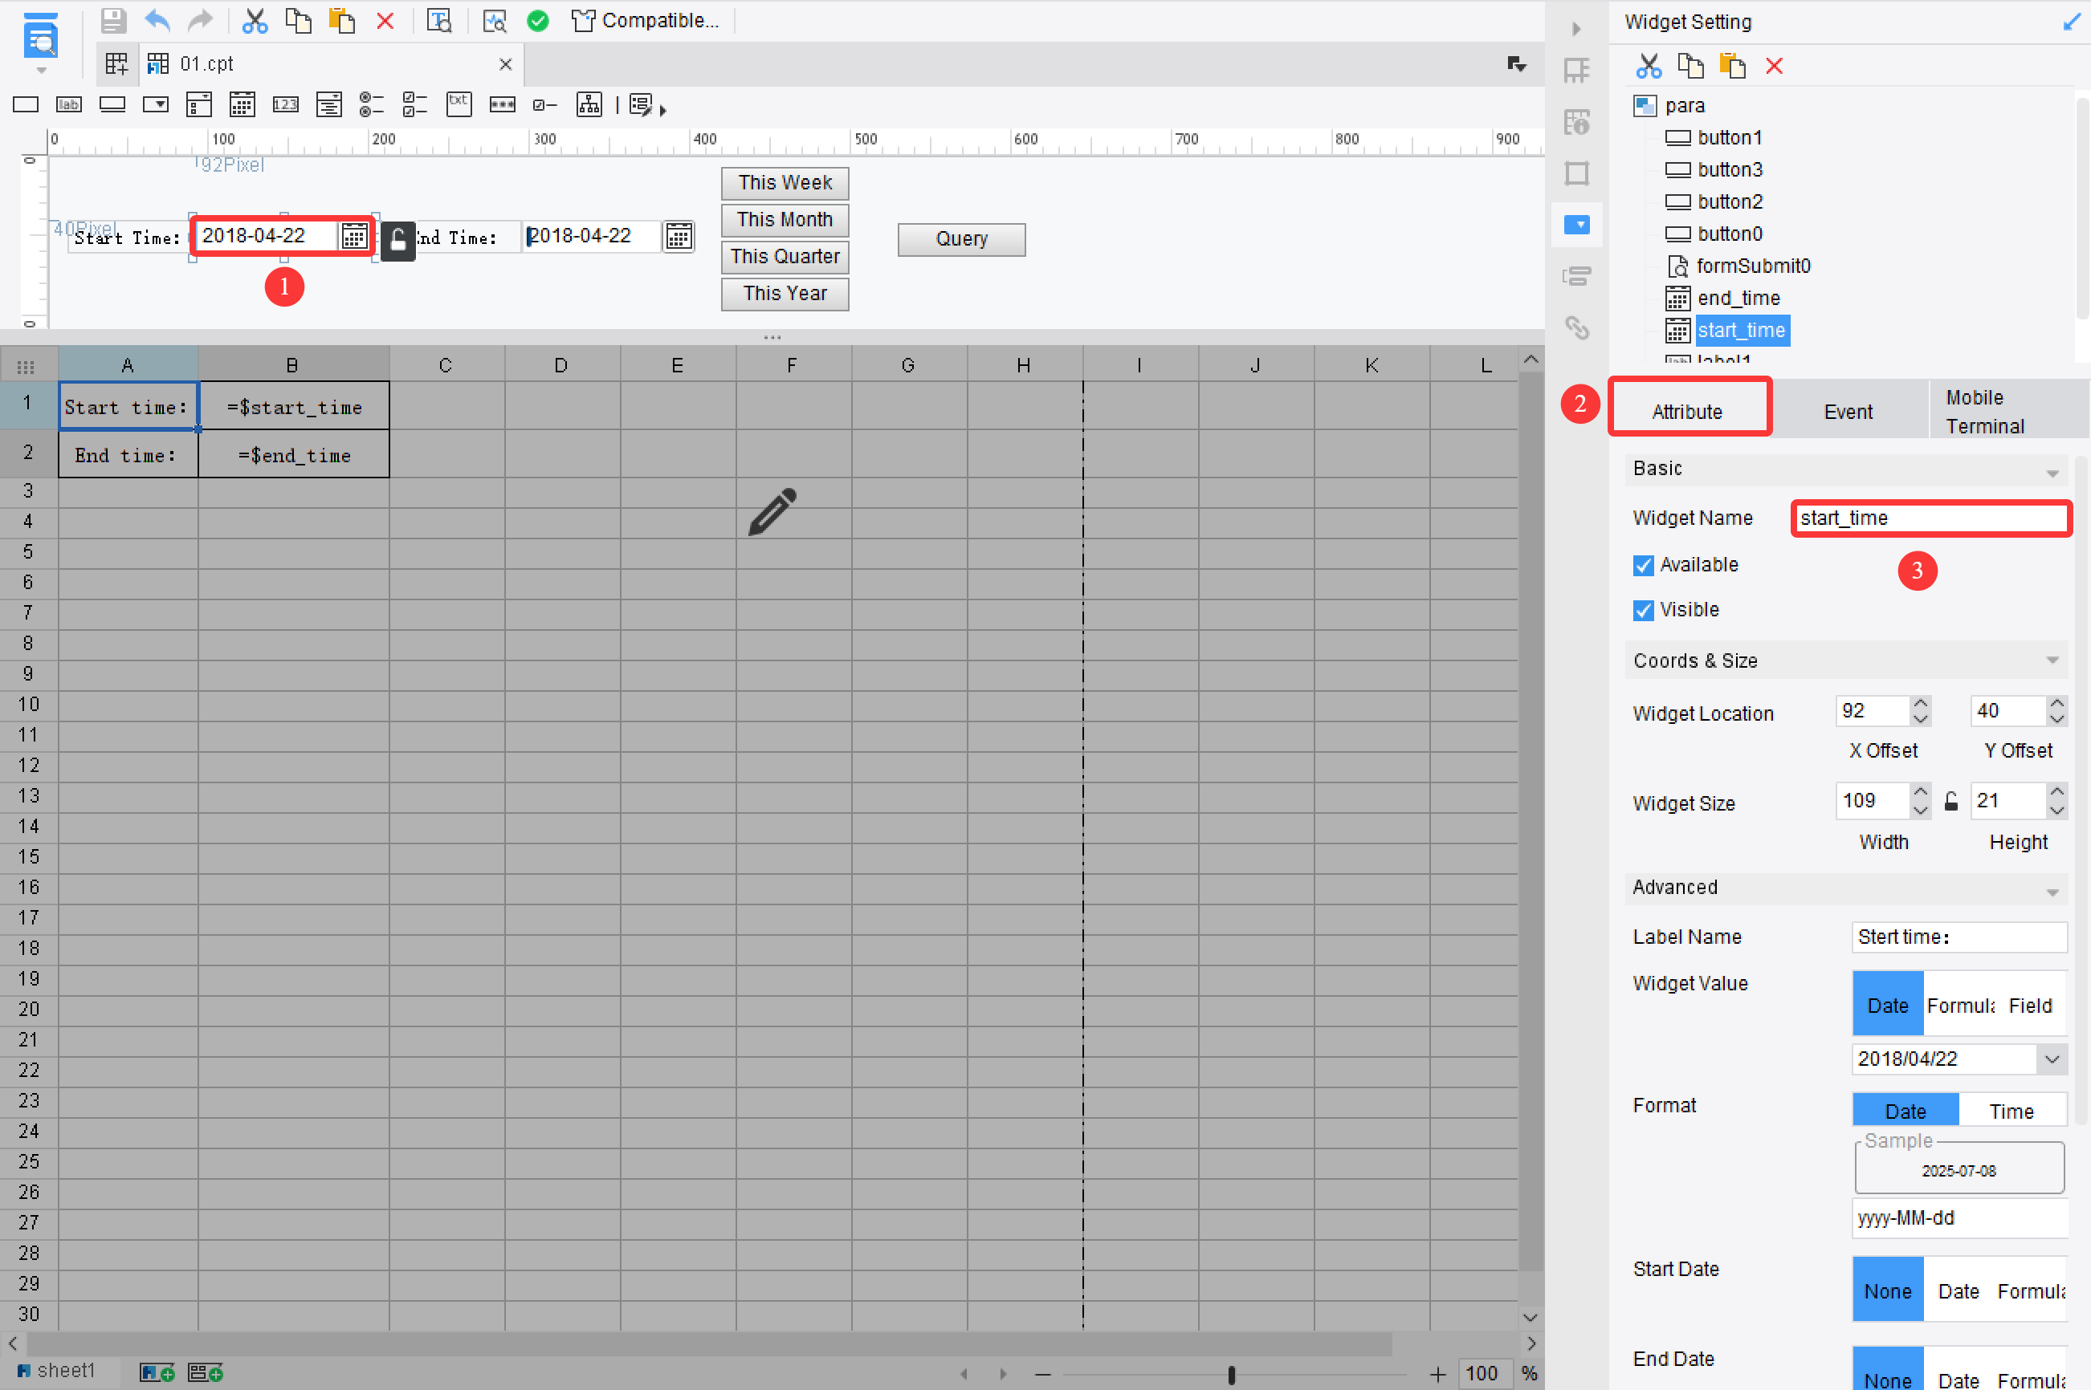Screen dimensions: 2091x1390
Task: Click the zoom slider handle at bottom
Action: (x=1231, y=1375)
